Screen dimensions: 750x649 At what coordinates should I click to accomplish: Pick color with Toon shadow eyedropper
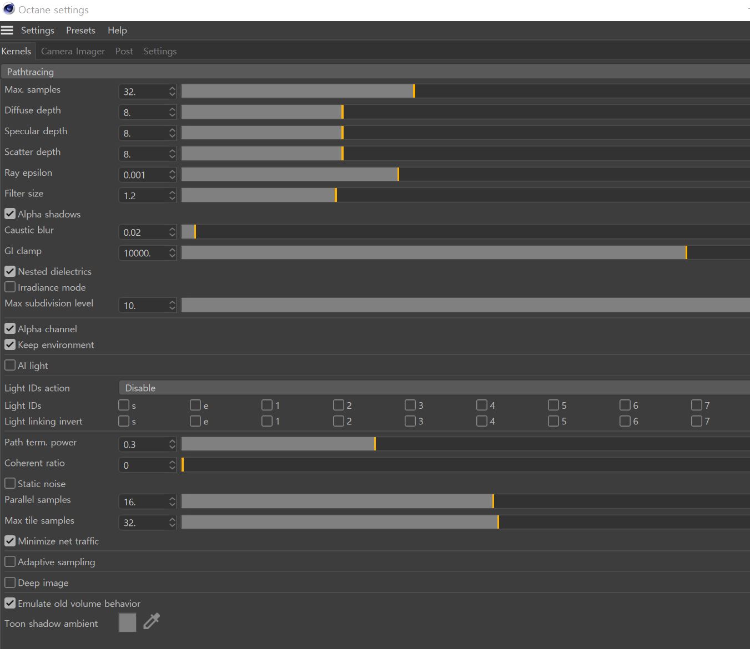(152, 621)
